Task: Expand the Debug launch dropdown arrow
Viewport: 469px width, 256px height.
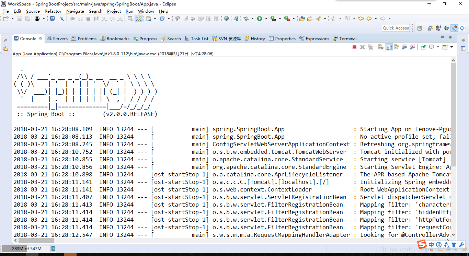Action: tap(252, 19)
